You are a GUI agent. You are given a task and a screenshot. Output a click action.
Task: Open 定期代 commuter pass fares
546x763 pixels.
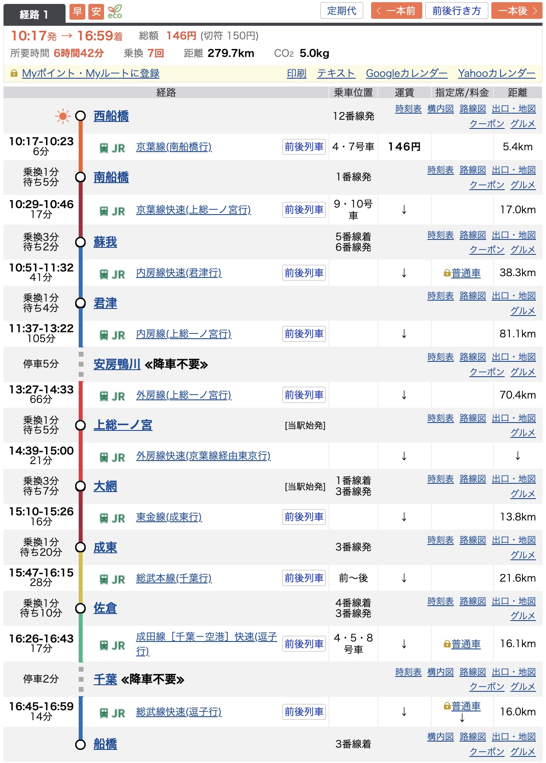click(341, 11)
